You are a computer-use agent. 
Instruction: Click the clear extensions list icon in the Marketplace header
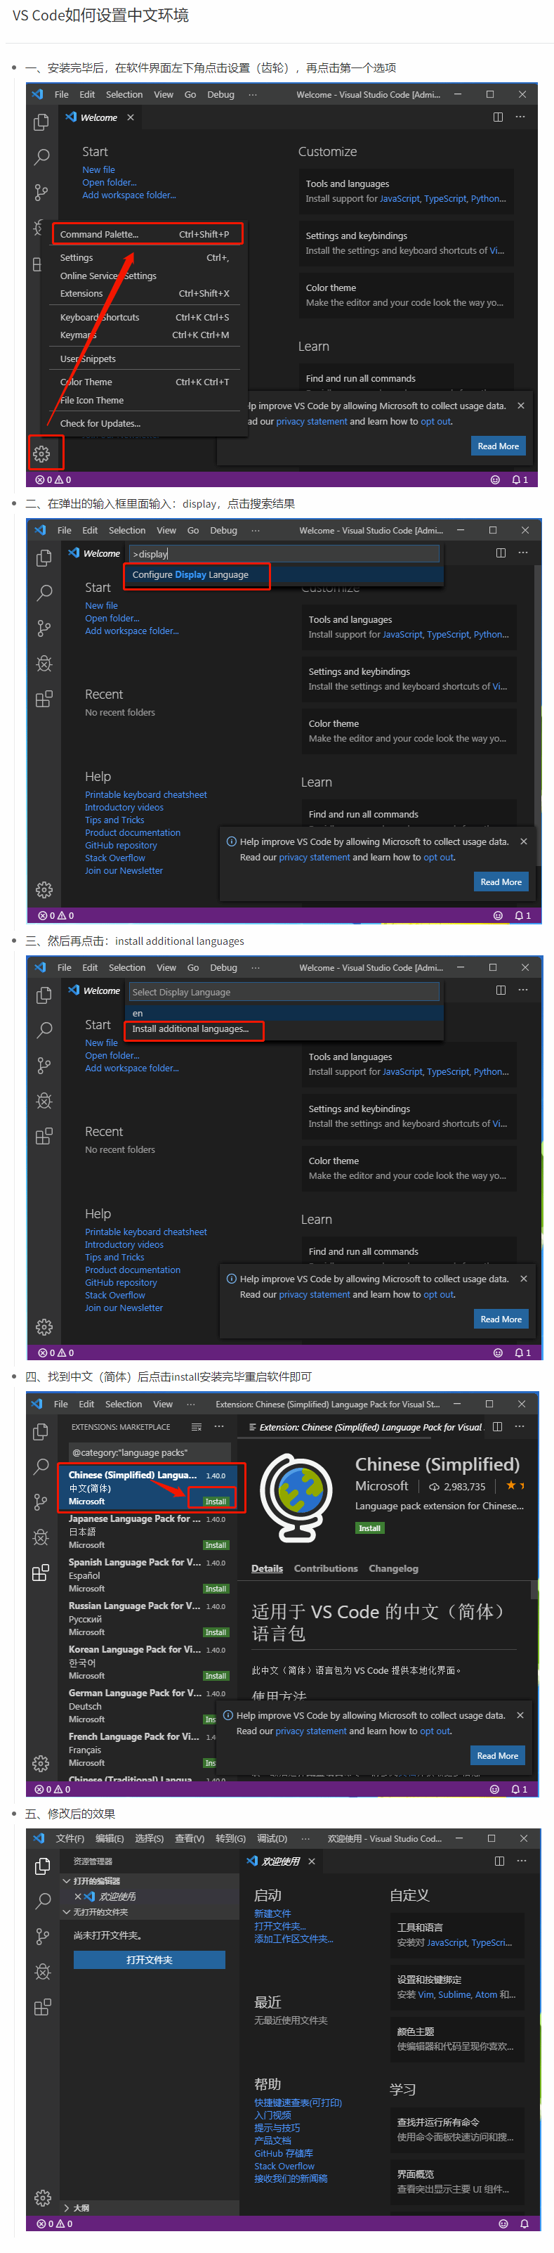(197, 1426)
